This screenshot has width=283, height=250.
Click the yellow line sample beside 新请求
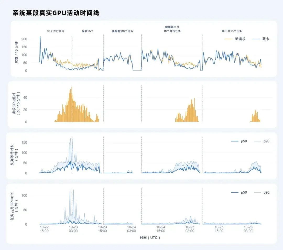[x=228, y=39]
